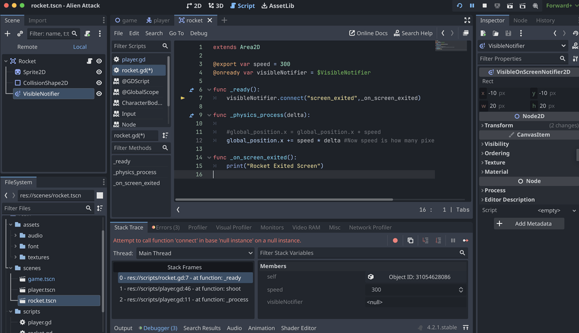Click the Filter Scripts input field

136,46
